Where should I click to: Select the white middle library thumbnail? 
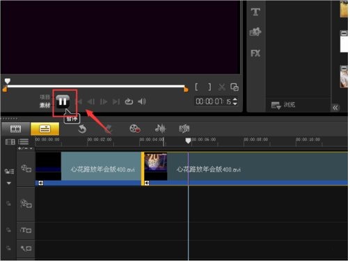(x=344, y=42)
